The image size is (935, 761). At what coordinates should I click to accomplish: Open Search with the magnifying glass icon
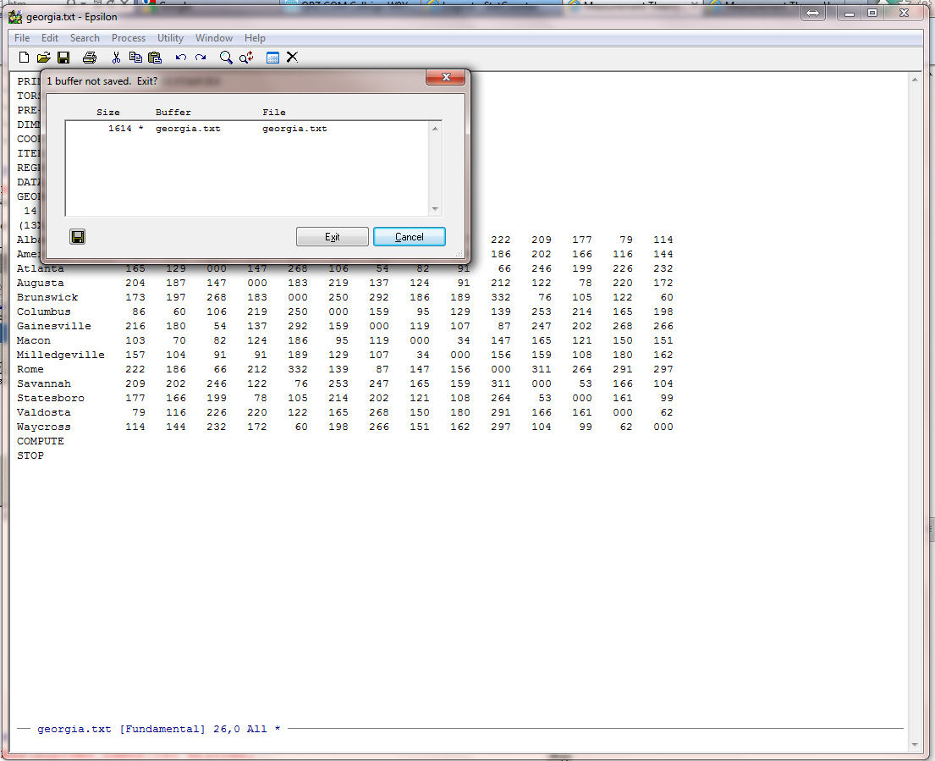click(x=226, y=58)
